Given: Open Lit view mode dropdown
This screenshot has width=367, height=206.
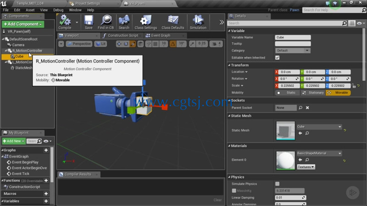Looking at the screenshot, I should tap(100, 44).
